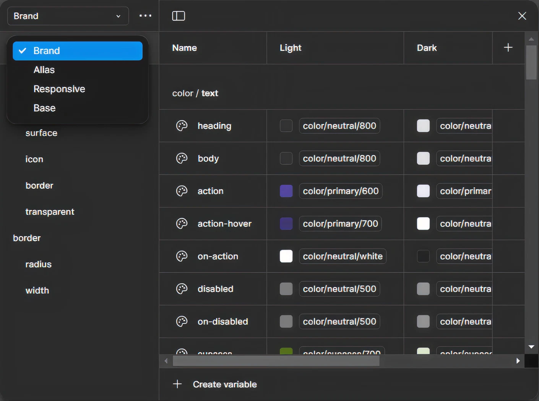Image resolution: width=539 pixels, height=401 pixels.
Task: Pick the Base collection option
Action: click(44, 108)
